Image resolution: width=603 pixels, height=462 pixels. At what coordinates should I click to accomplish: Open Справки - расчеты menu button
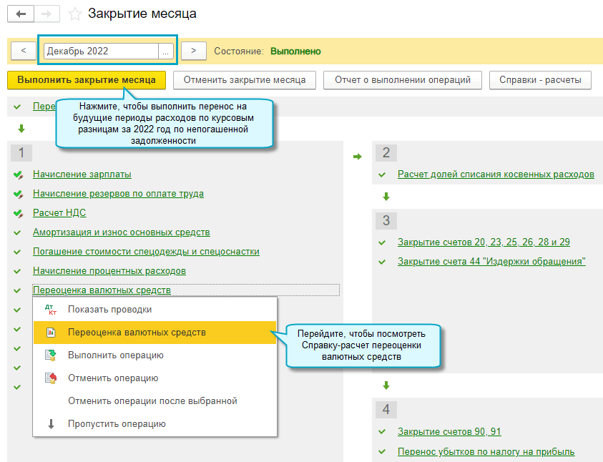540,80
